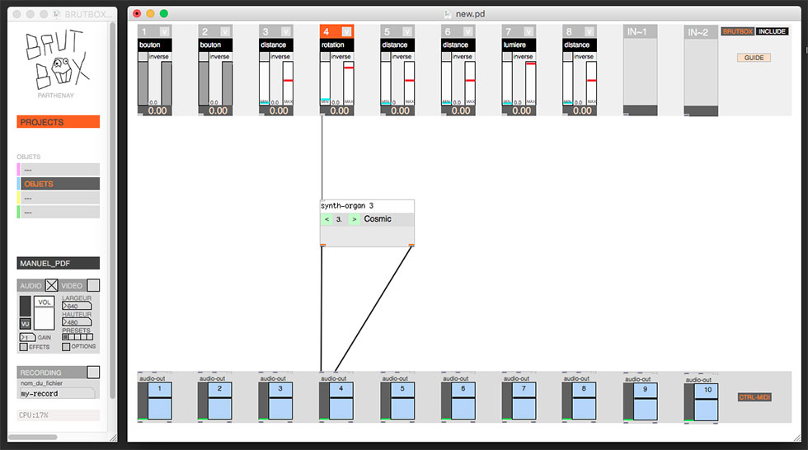Click the GUIDE button
The height and width of the screenshot is (450, 808).
754,58
